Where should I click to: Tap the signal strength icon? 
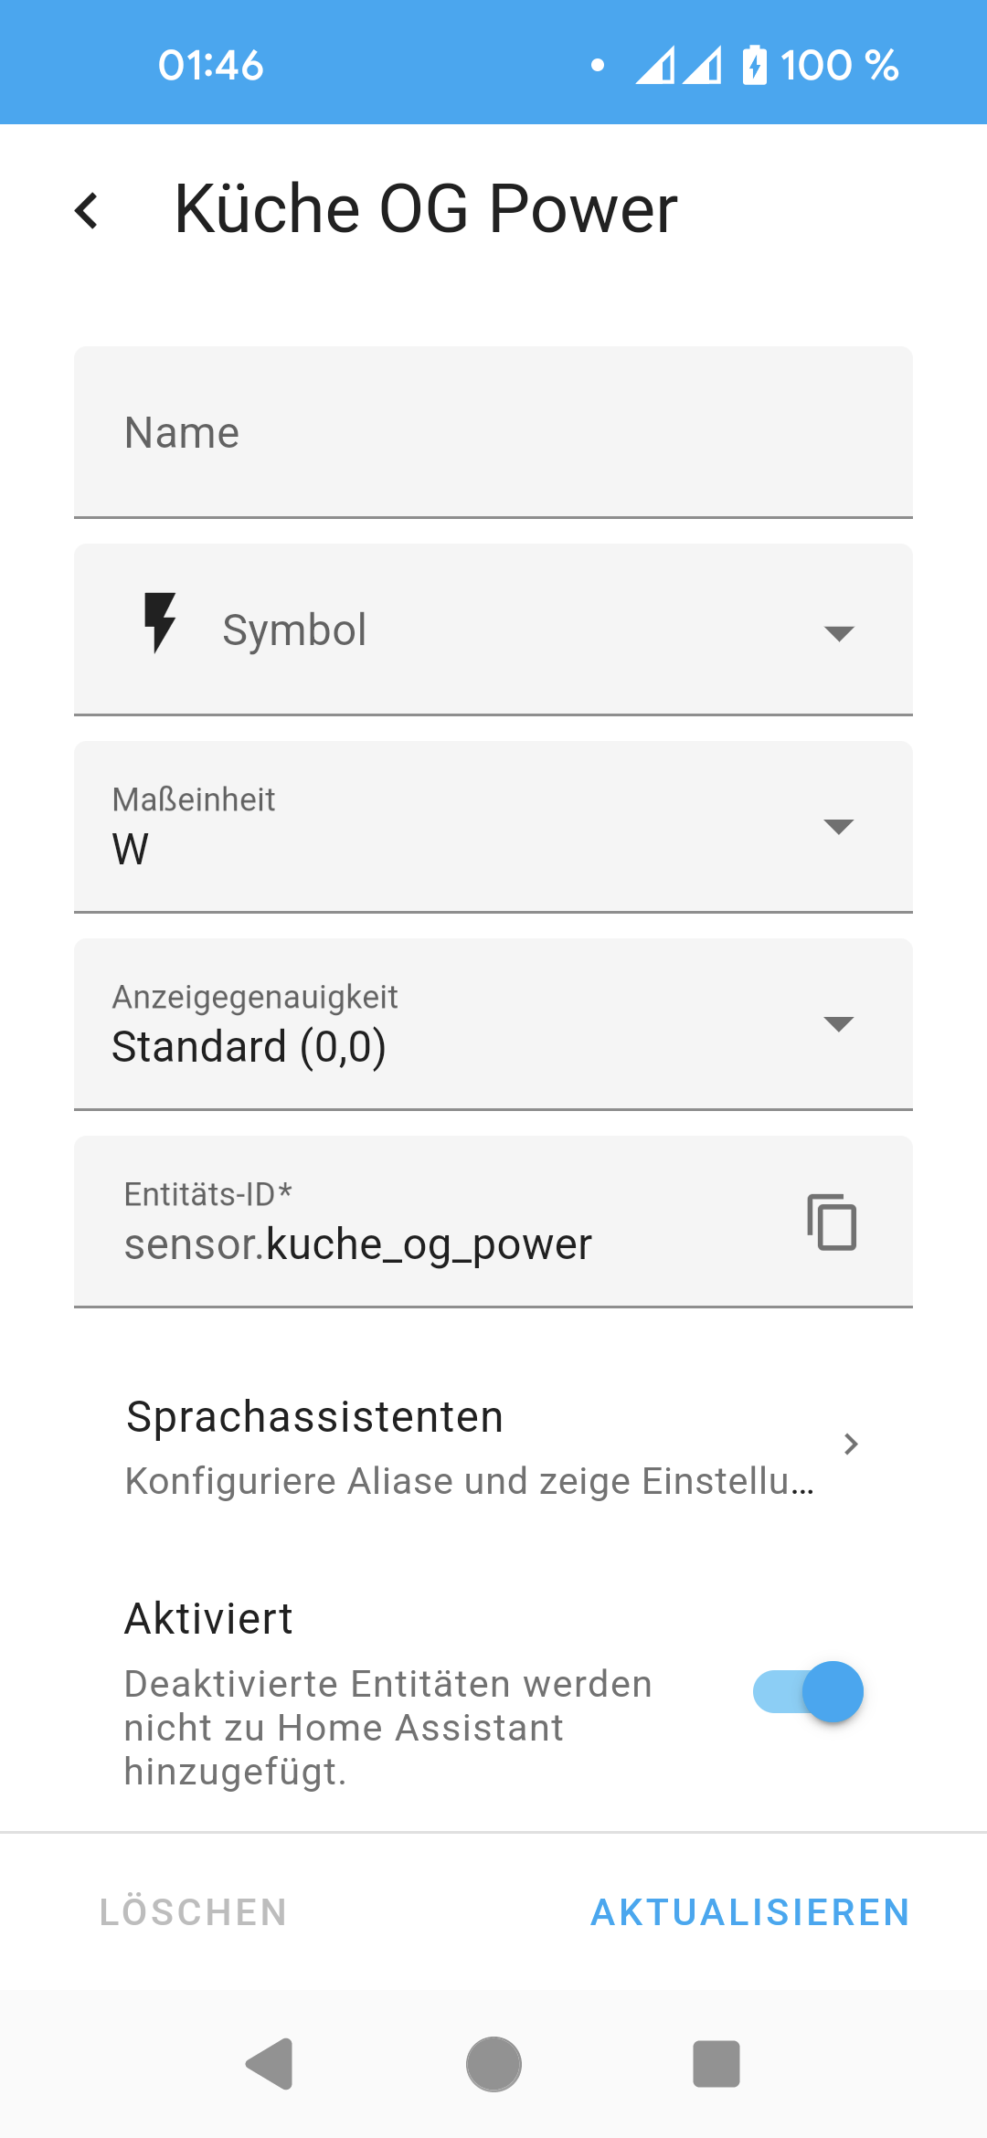coord(678,65)
